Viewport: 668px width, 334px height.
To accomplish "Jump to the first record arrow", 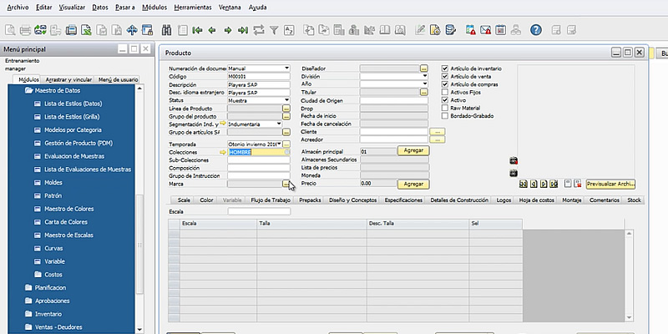I will point(197,30).
